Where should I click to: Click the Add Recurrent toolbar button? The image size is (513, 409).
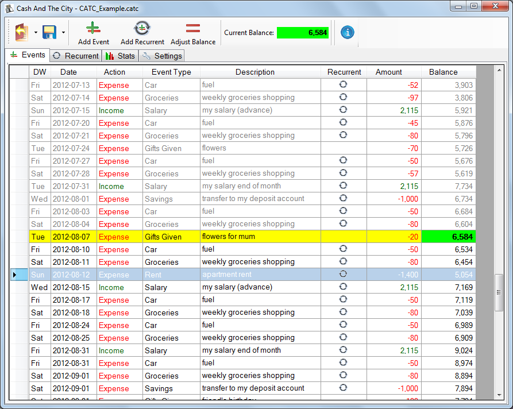pyautogui.click(x=142, y=33)
